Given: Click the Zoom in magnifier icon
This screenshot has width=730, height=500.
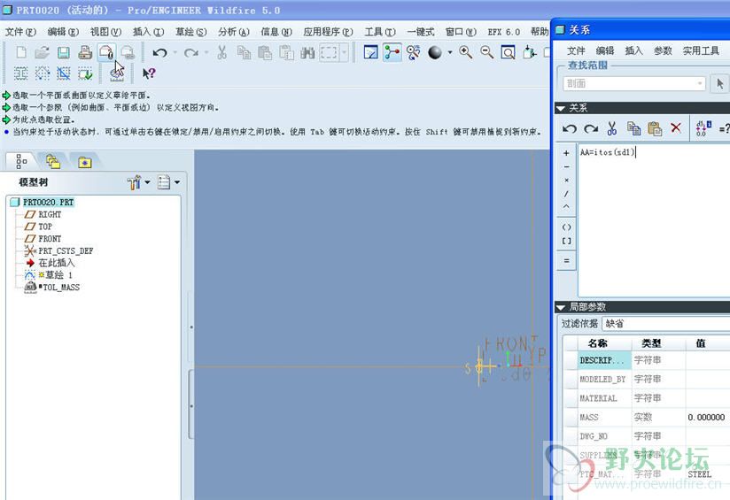Looking at the screenshot, I should (466, 52).
